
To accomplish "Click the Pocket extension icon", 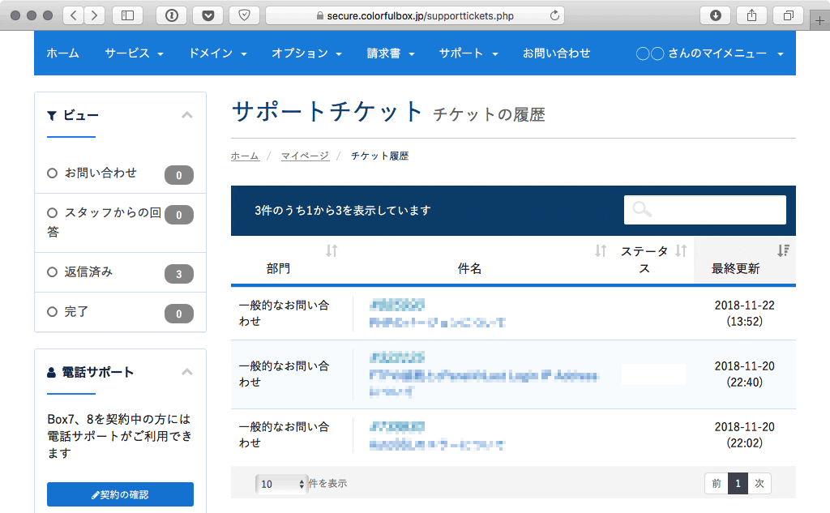I will [208, 15].
